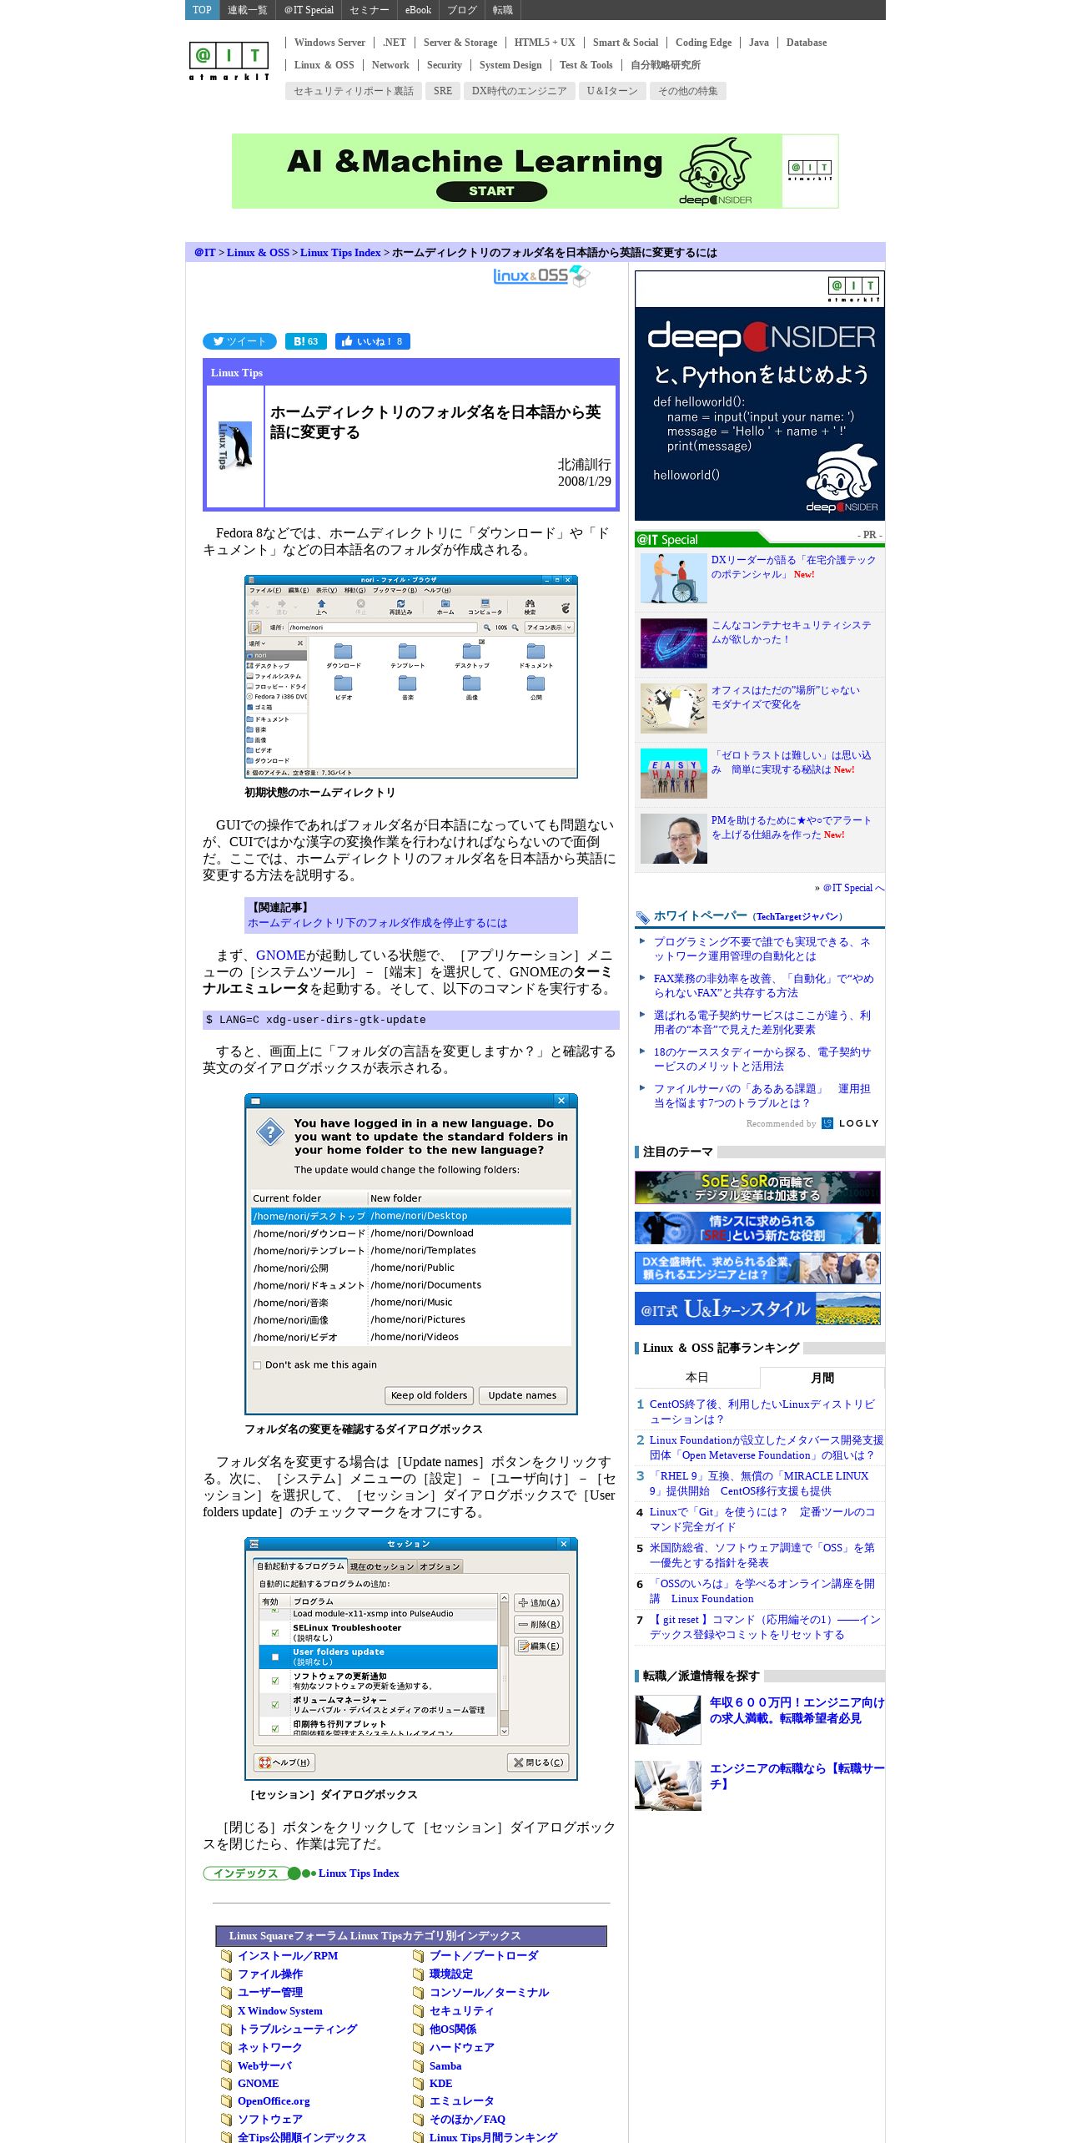The image size is (1071, 2143).
Task: Click Linux Tips Index breadcrumb link
Action: coord(340,253)
